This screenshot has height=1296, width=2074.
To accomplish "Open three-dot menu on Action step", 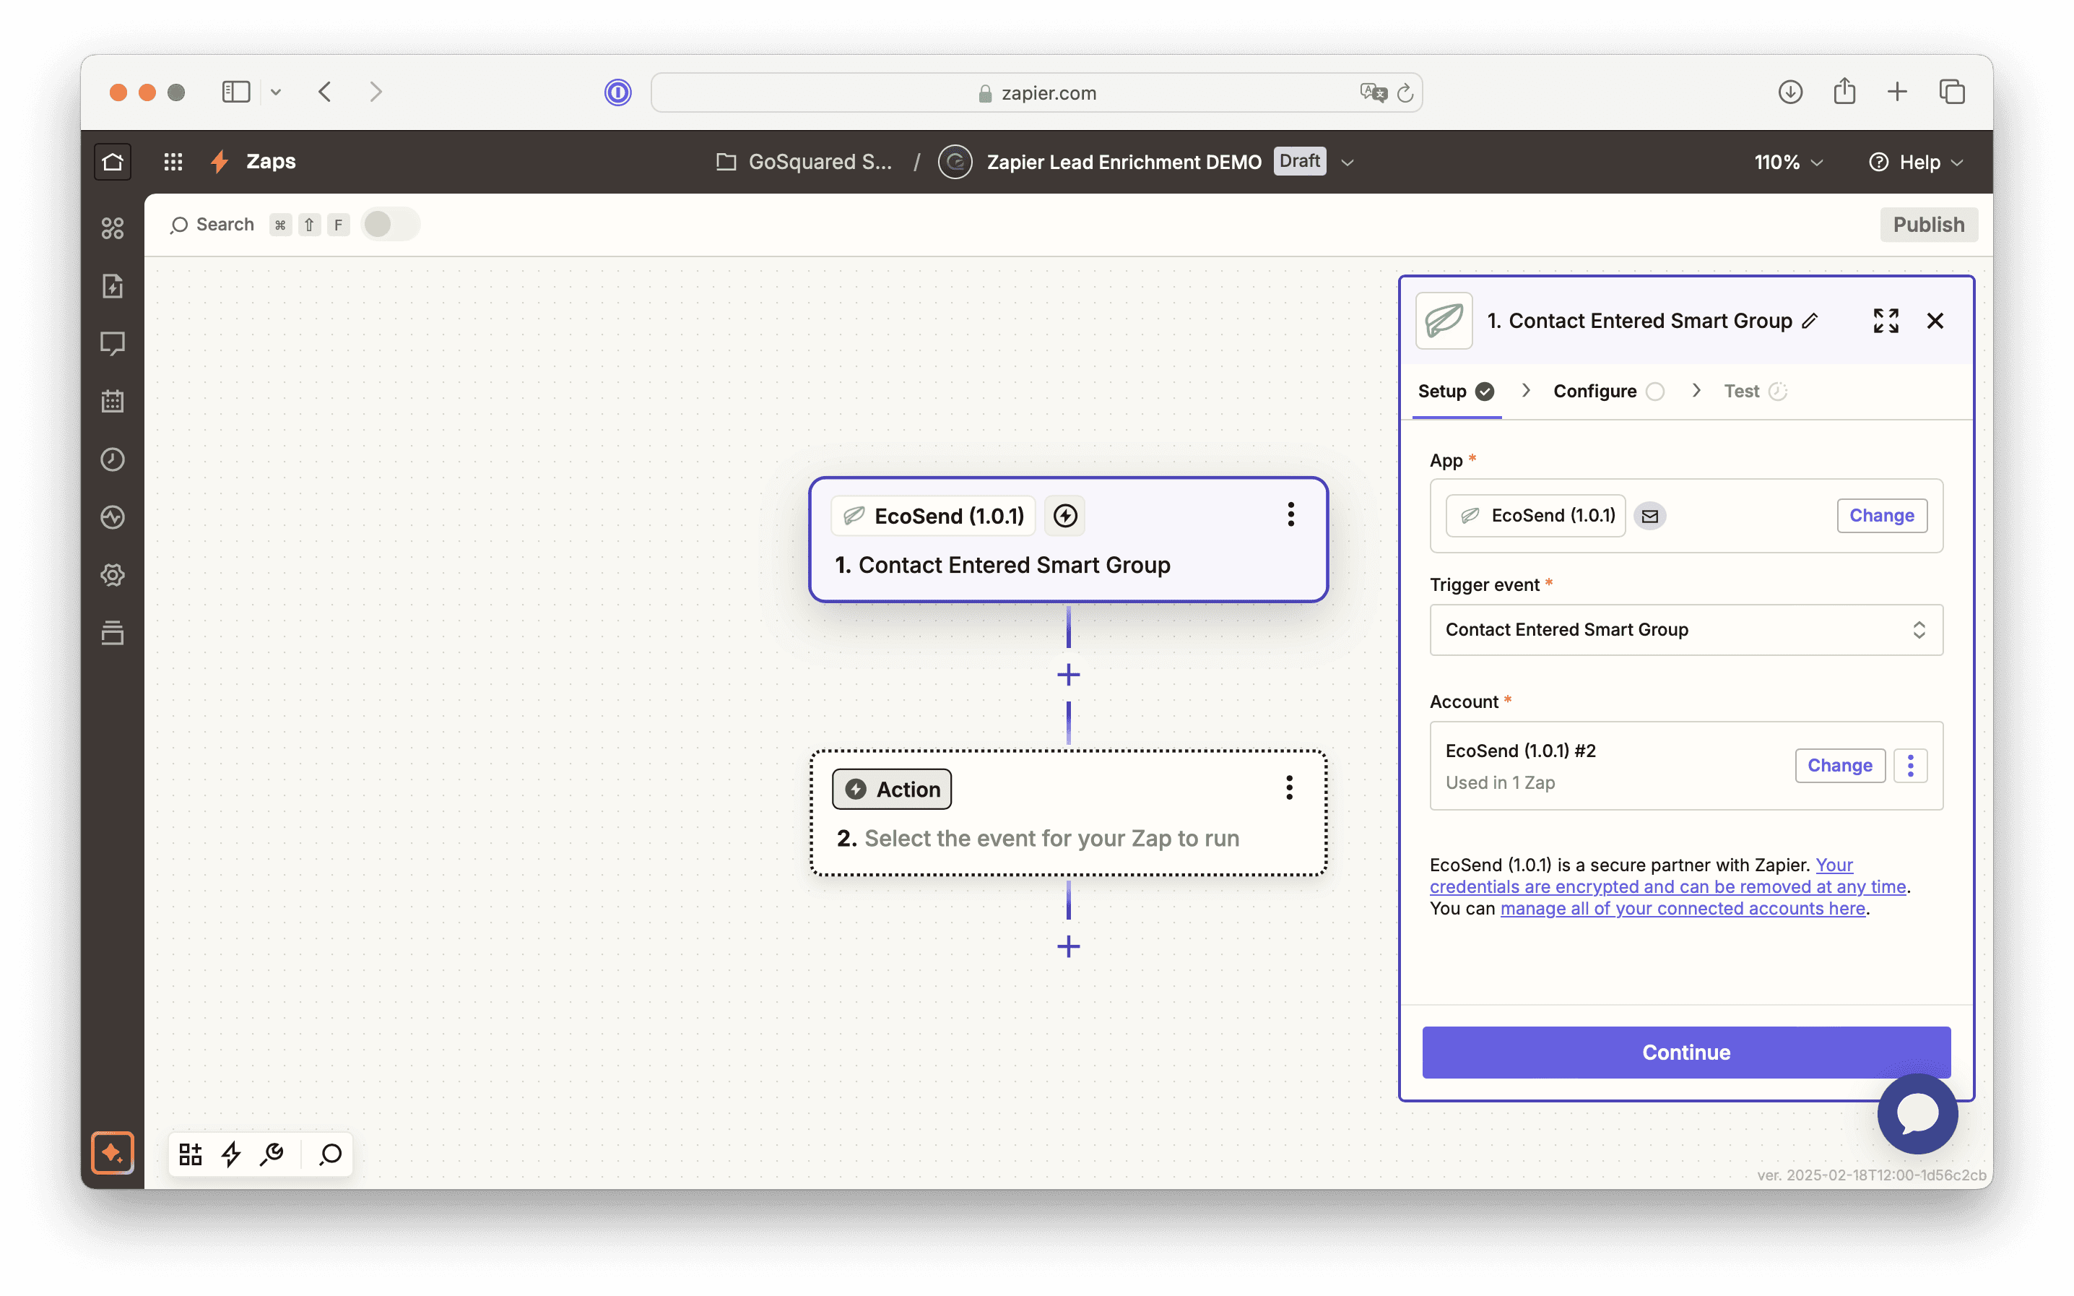I will coord(1288,787).
